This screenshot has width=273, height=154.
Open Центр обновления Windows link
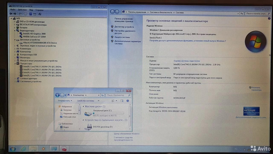click(127, 133)
